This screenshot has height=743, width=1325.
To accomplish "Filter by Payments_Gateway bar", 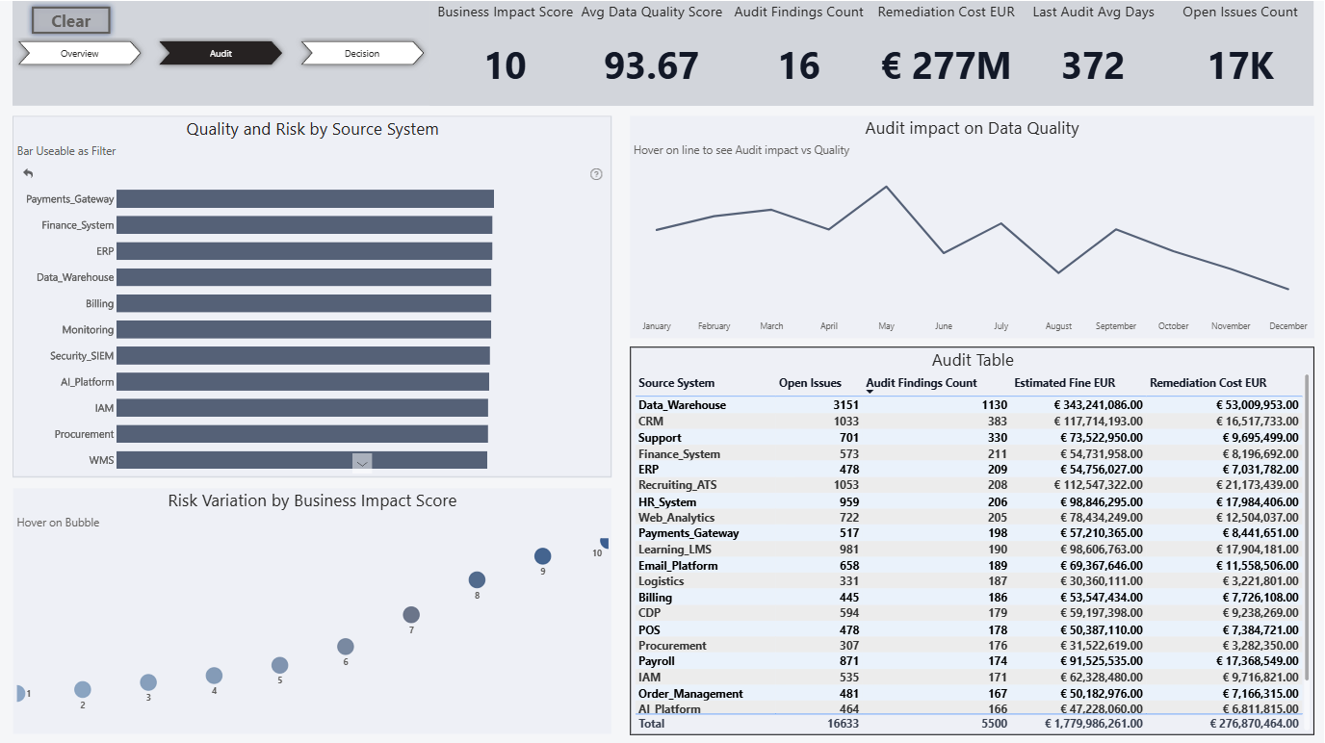I will [x=305, y=199].
